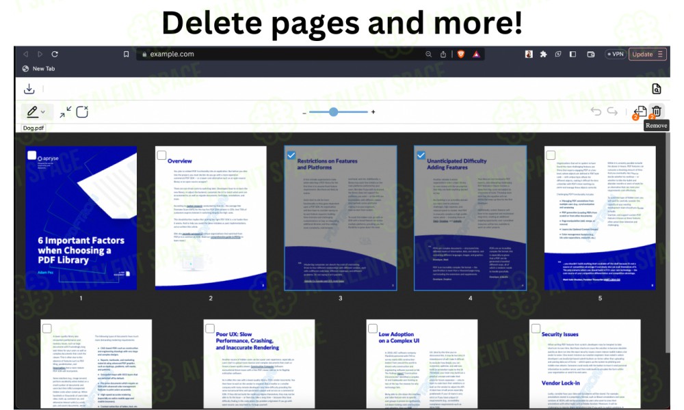Viewport: 684px width, 410px height.
Task: Click the Dog.pdf file label
Action: pyautogui.click(x=34, y=128)
